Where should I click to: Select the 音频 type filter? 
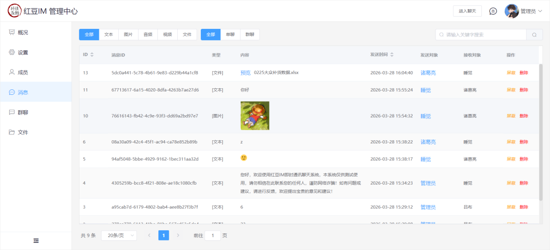[148, 35]
